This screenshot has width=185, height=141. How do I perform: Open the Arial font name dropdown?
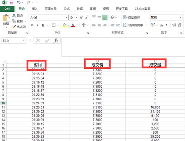click(x=66, y=17)
